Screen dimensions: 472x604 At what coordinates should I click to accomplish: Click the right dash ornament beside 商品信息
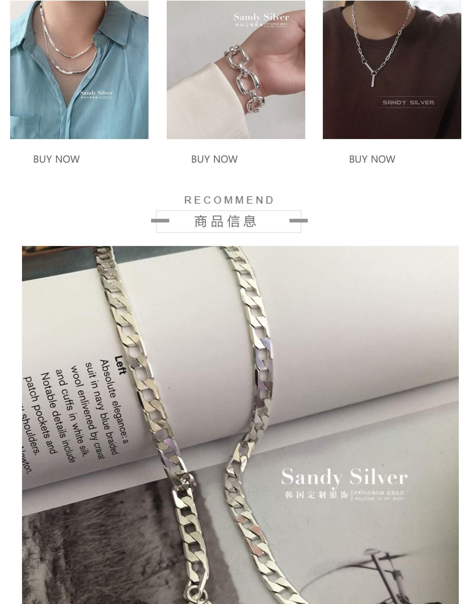click(298, 221)
